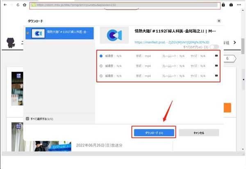Toggle the すべて選択する(1/1) checkbox
Screen dimensions: 246x169
pyautogui.click(x=27, y=119)
